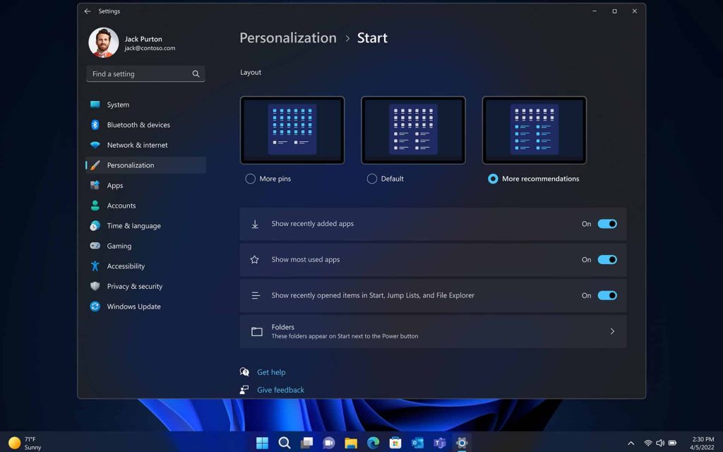This screenshot has width=723, height=452.
Task: Click the search magnifier in Find a setting
Action: tap(196, 73)
